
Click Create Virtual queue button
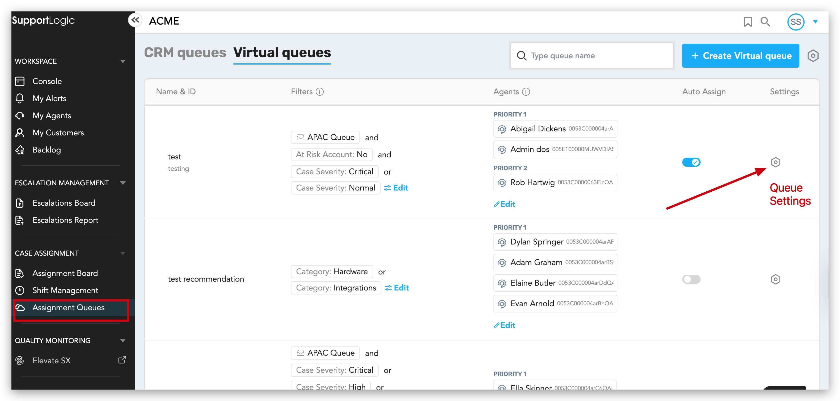pos(740,56)
